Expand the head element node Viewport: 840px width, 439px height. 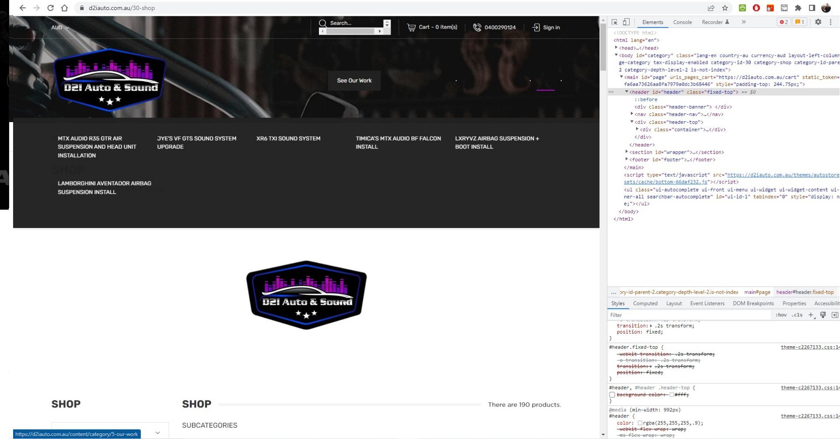pos(616,48)
